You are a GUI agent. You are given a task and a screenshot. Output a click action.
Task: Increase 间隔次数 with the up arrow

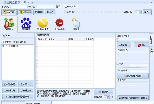point(140,11)
